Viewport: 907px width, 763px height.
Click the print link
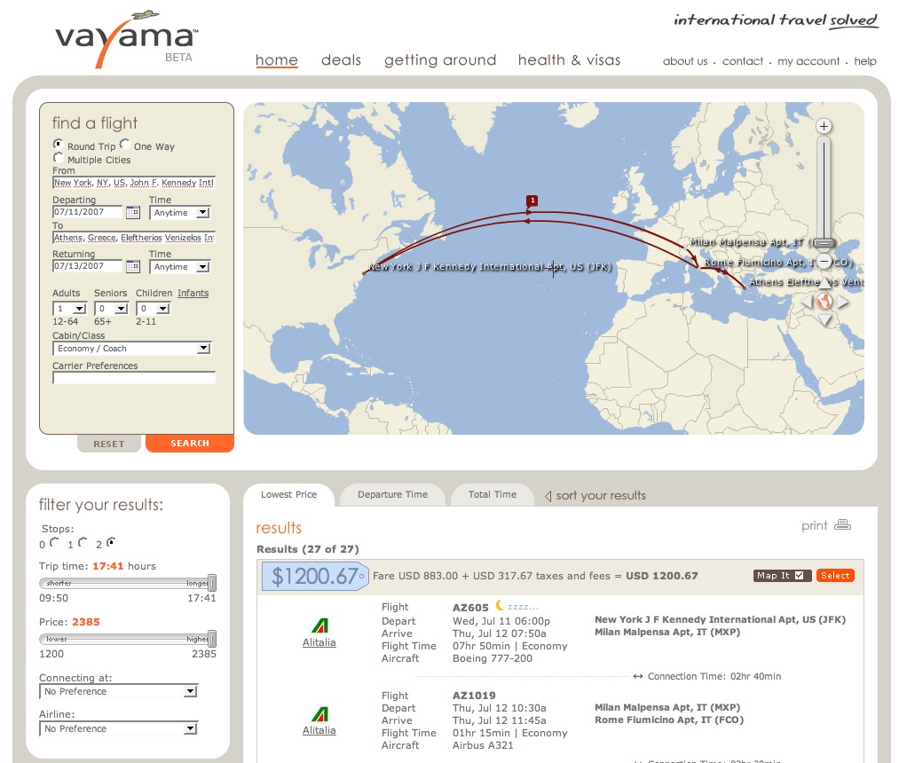coord(814,525)
